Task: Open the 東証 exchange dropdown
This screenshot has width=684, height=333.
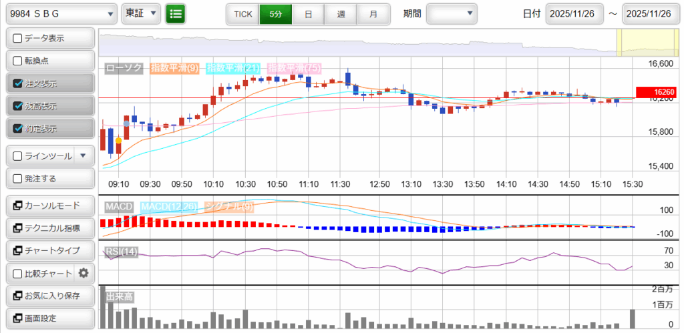Action: tap(141, 13)
